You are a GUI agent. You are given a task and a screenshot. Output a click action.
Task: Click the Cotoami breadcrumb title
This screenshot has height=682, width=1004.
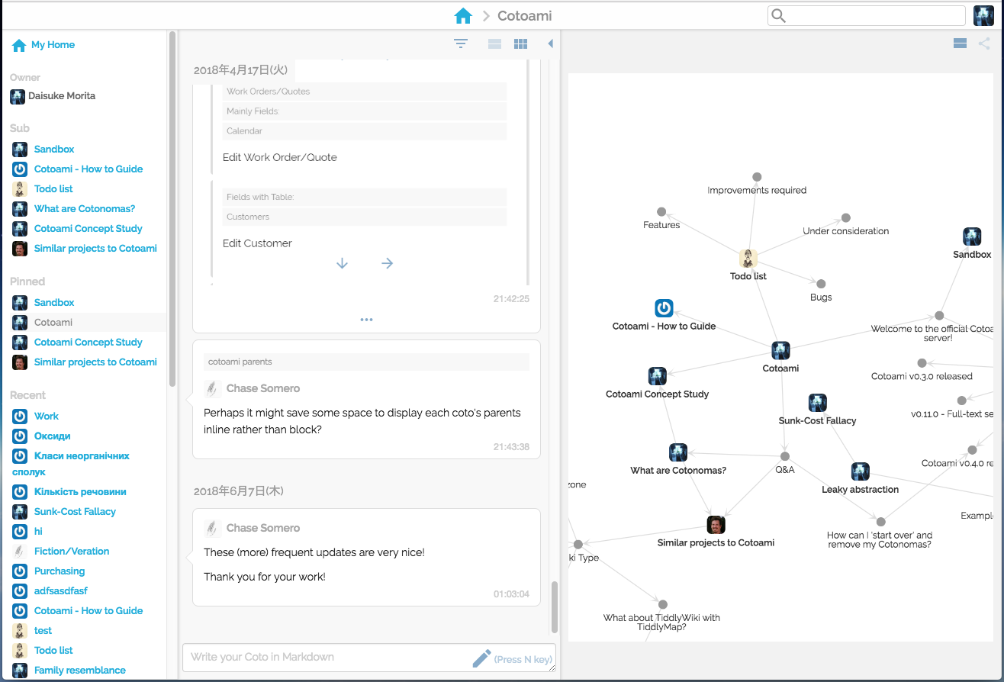click(525, 16)
